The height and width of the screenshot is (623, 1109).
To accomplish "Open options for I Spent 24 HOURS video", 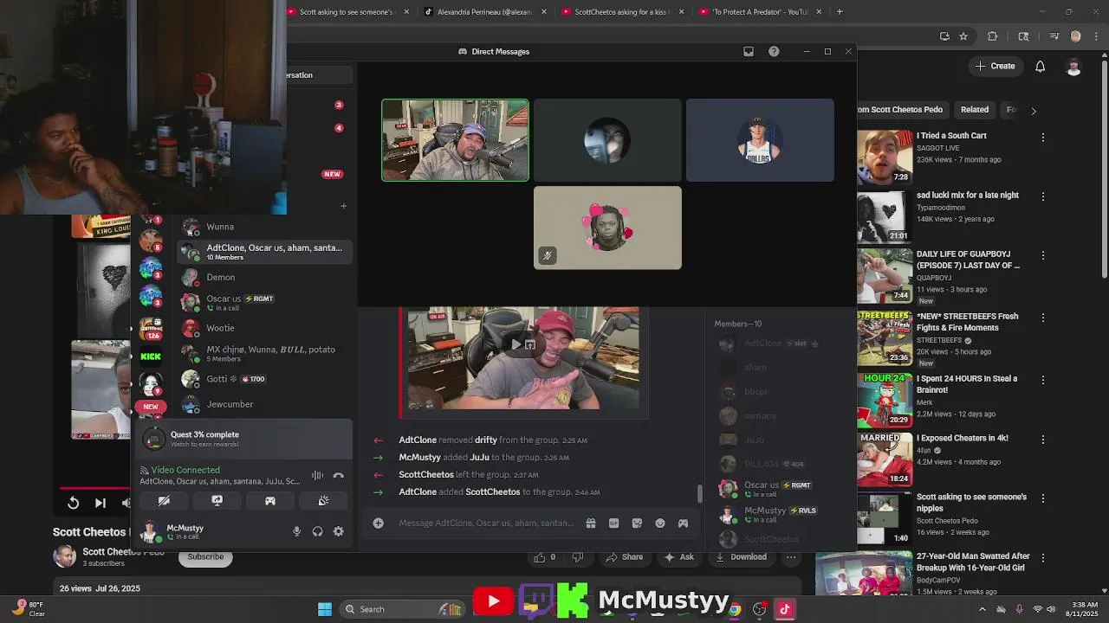I will click(x=1042, y=380).
